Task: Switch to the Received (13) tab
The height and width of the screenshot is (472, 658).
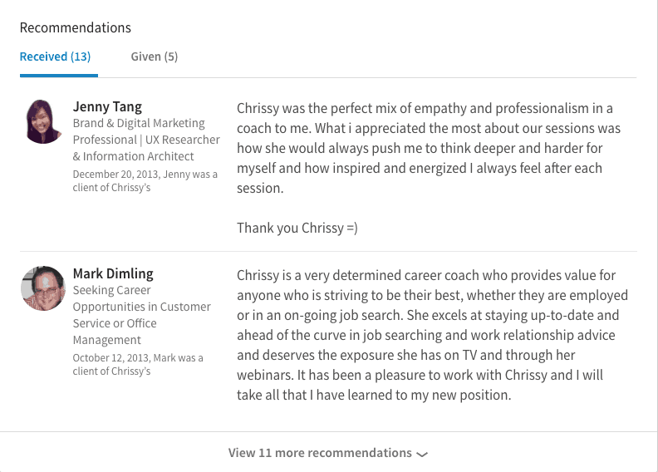Action: [x=55, y=57]
